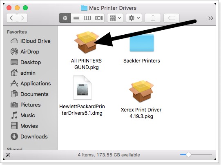Minimize the window with the yellow button
The height and width of the screenshot is (165, 221).
[x=17, y=8]
